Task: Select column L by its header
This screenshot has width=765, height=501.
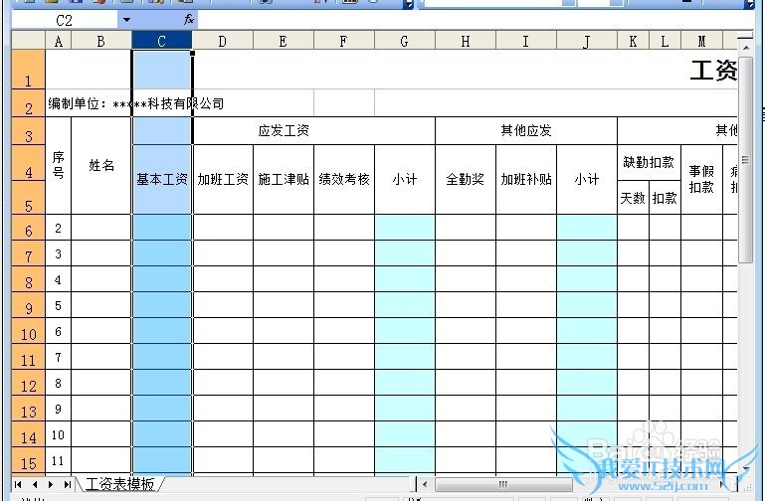Action: (665, 42)
